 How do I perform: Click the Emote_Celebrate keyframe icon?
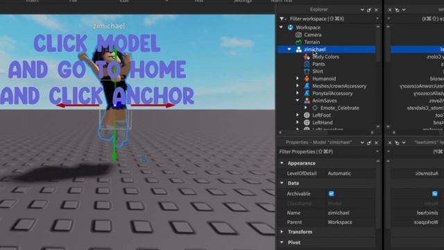315,108
